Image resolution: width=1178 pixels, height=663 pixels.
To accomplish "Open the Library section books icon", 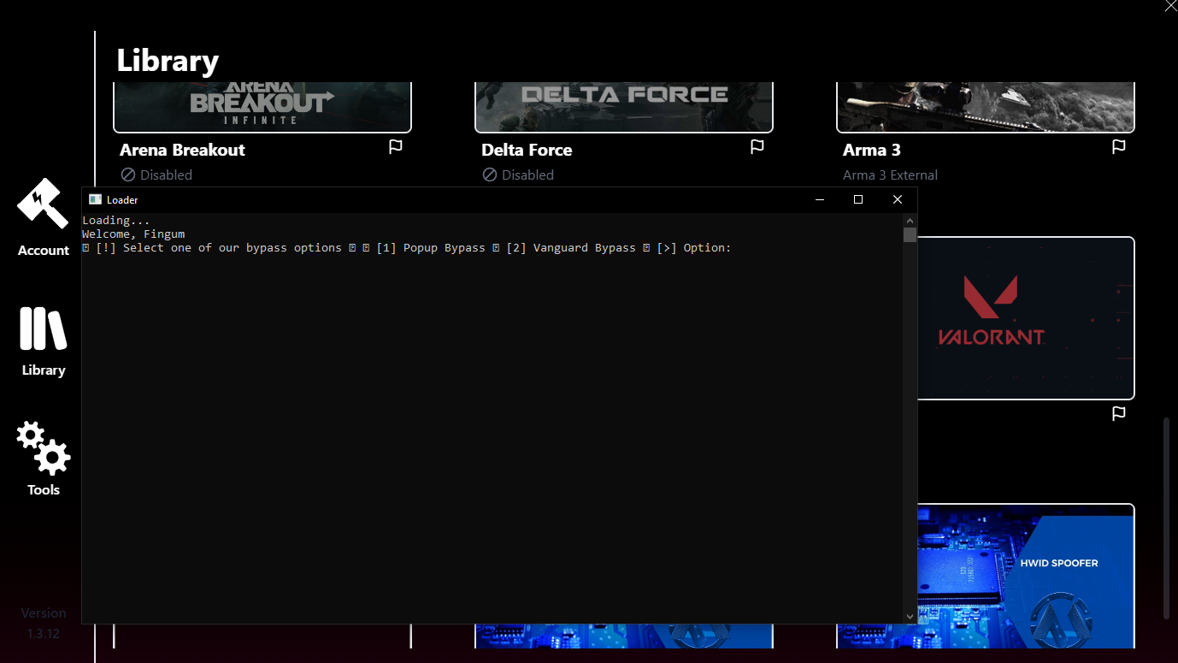I will click(43, 329).
